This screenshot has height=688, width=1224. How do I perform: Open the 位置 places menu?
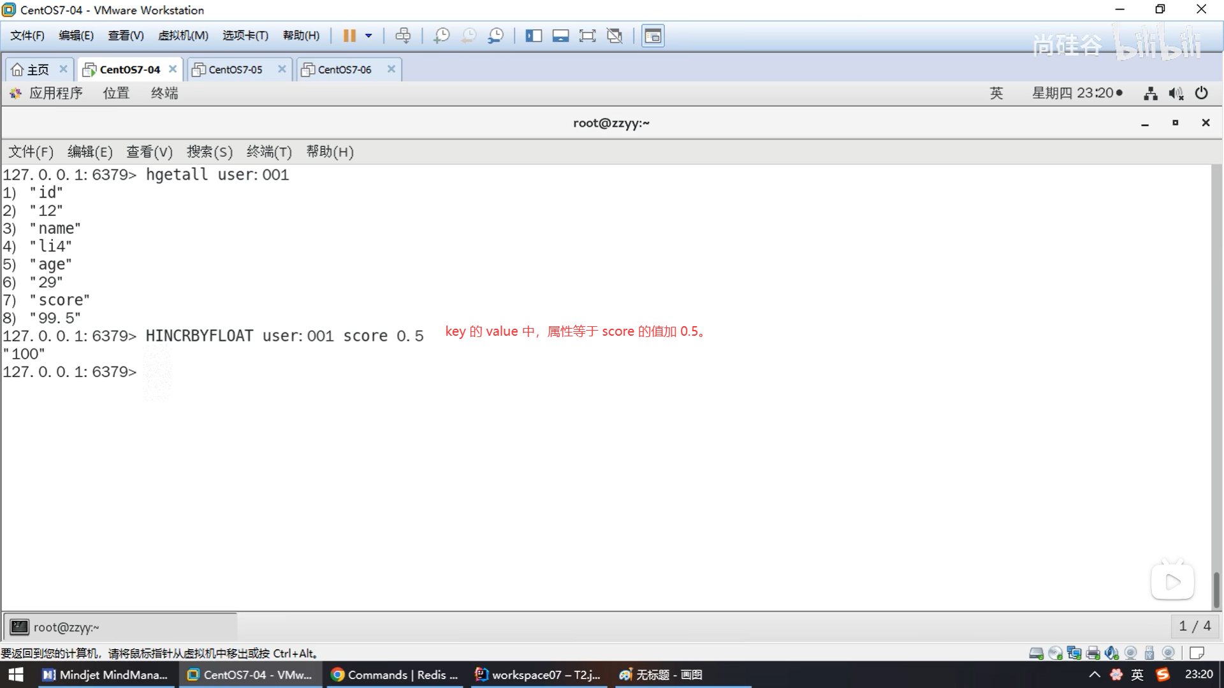[x=116, y=93]
